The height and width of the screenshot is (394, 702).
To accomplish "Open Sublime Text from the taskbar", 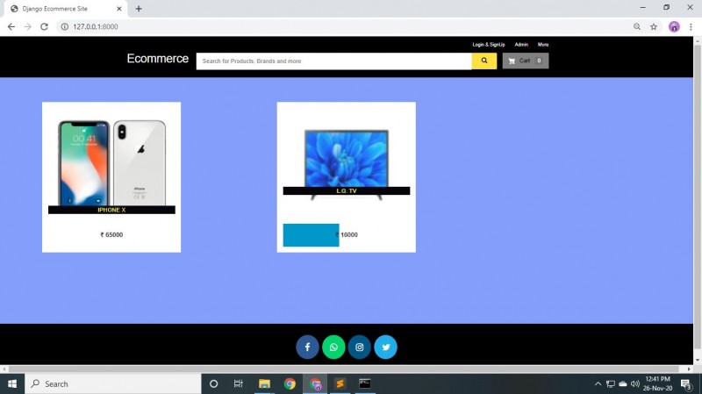I will (340, 383).
